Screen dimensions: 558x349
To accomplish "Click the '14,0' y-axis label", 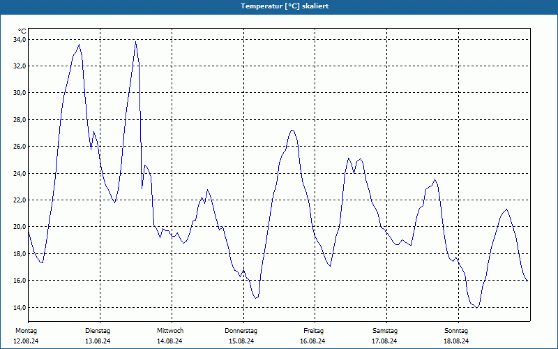I will tap(20, 307).
